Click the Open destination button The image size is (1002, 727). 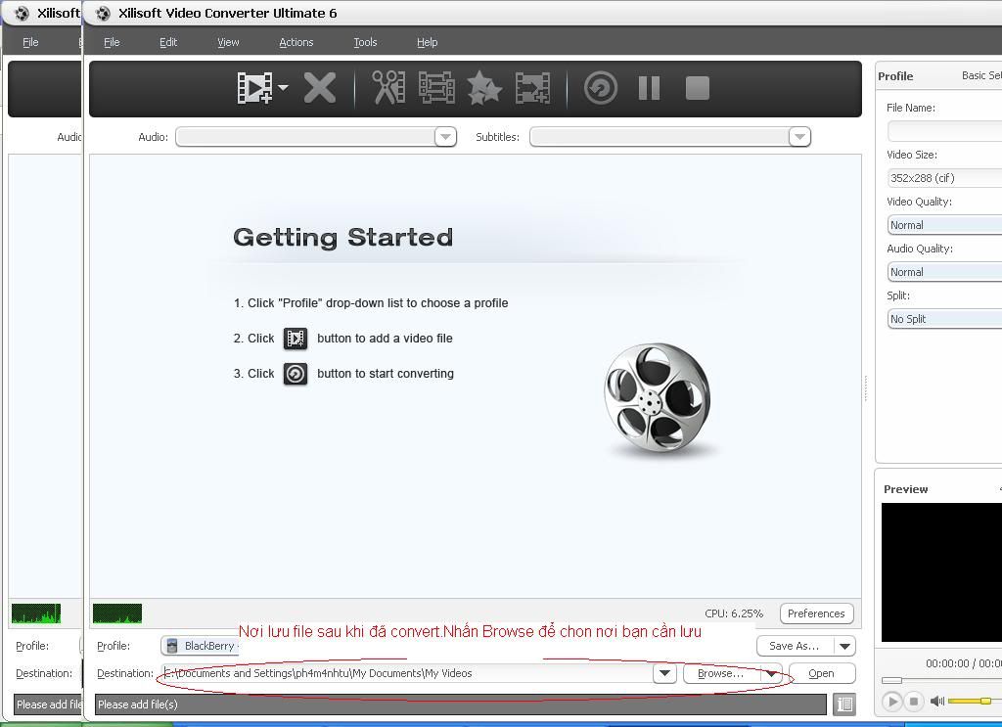point(822,673)
